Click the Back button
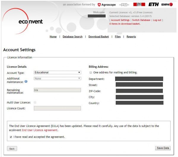Image resolution: width=178 pixels, height=157 pixels. point(12,149)
